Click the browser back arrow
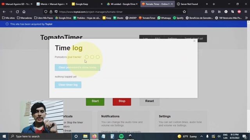Screen dimensions: 250x140 (4, 12)
